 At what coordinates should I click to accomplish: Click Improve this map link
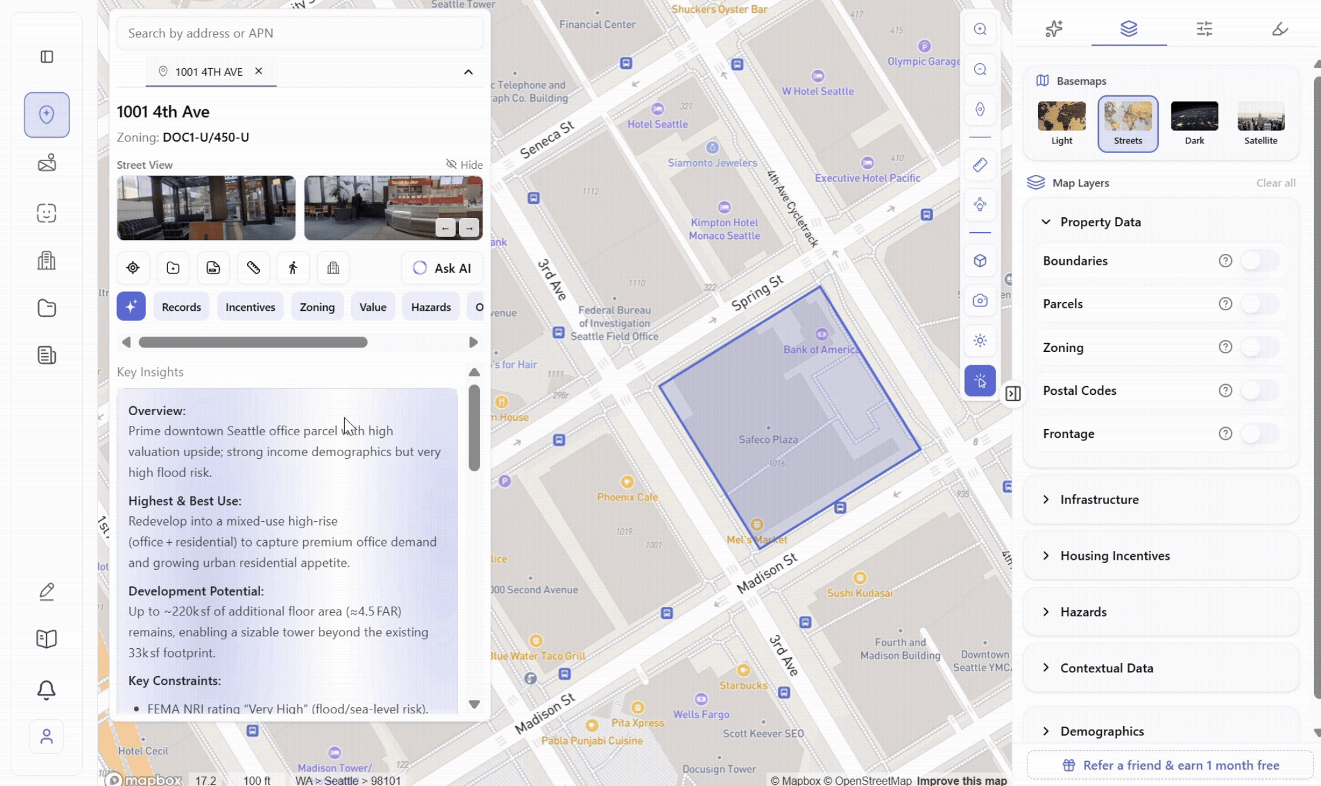coord(962,780)
